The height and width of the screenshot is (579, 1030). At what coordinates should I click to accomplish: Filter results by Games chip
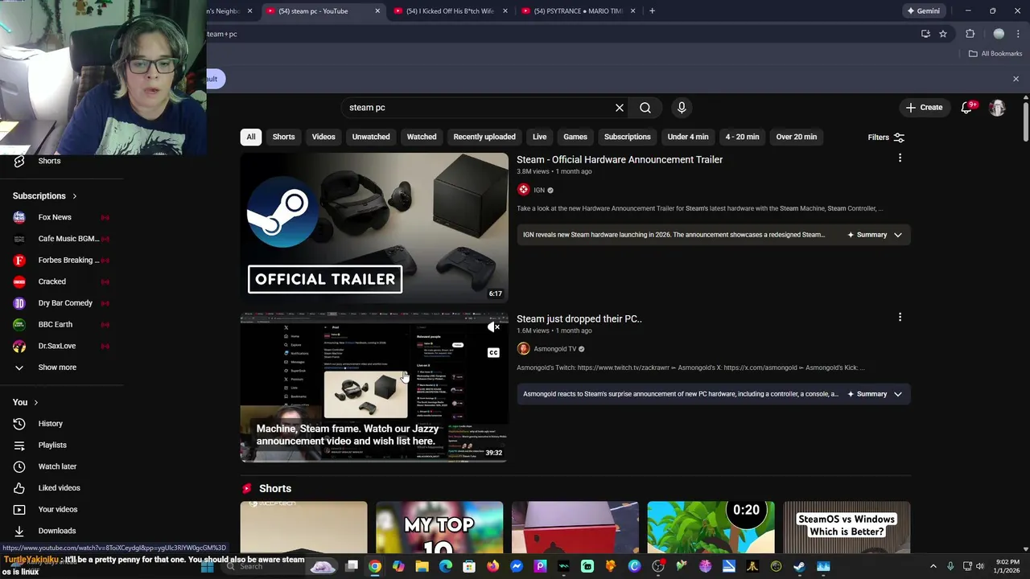(575, 137)
